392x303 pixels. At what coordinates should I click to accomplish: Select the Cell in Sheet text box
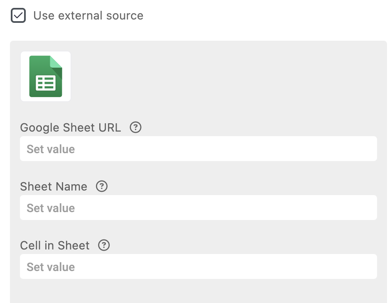pos(198,267)
